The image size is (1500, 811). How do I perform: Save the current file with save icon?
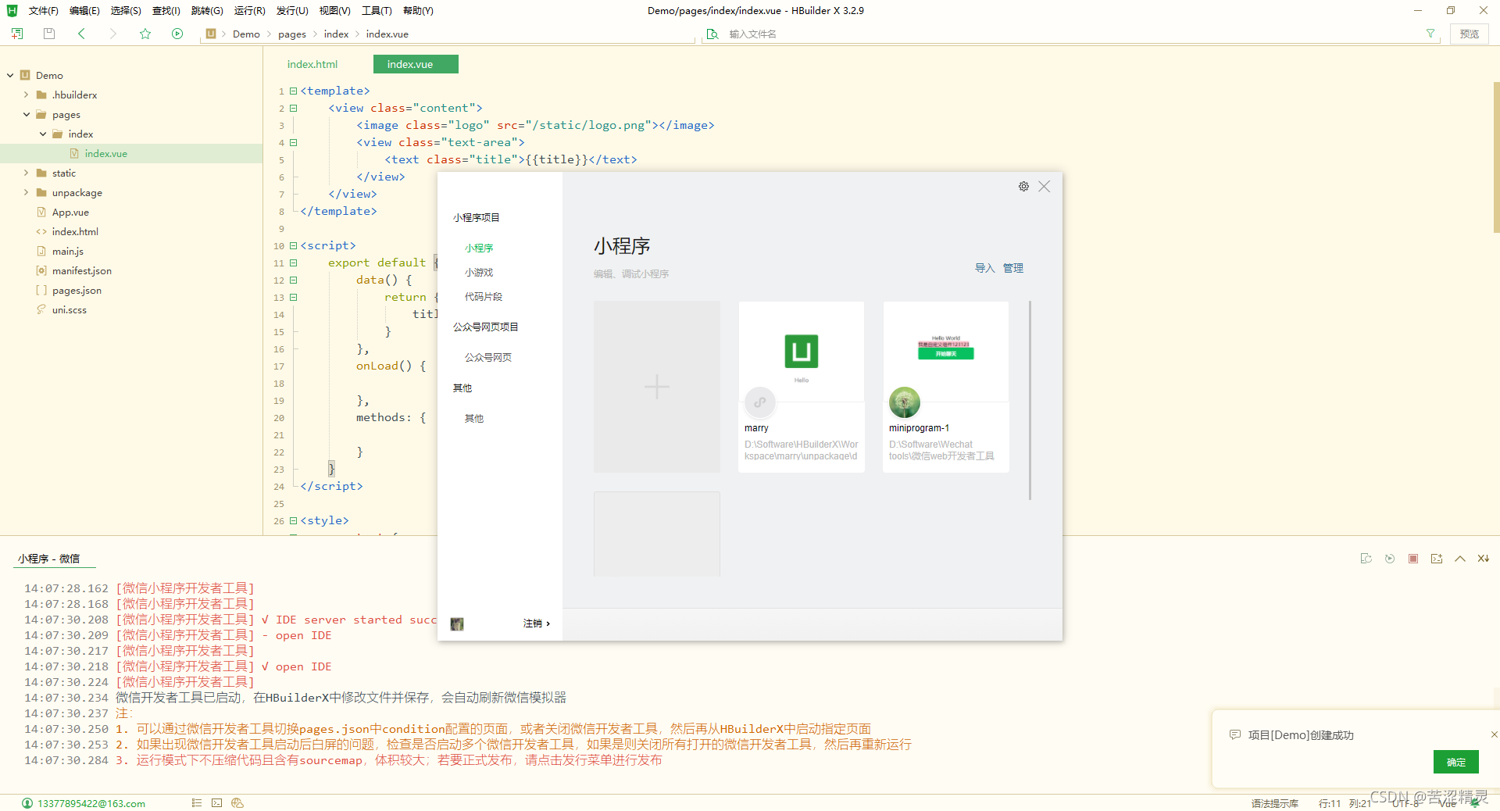pos(48,34)
